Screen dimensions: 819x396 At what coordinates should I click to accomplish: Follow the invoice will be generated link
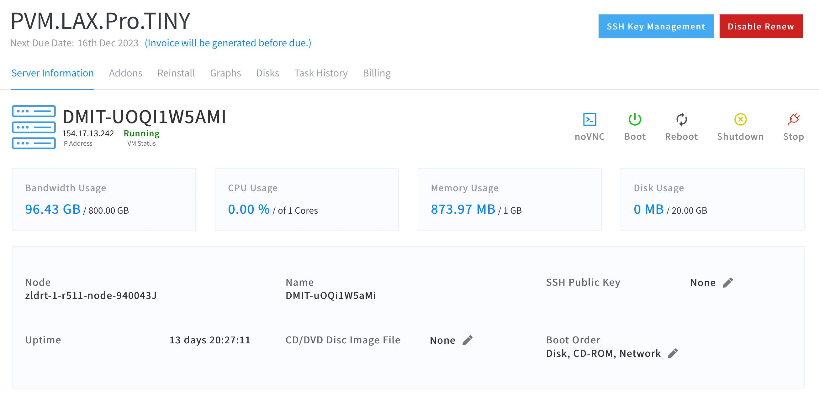pos(228,43)
